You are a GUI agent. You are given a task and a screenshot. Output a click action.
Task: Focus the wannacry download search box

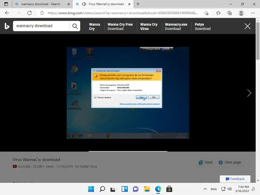pyautogui.click(x=41, y=26)
